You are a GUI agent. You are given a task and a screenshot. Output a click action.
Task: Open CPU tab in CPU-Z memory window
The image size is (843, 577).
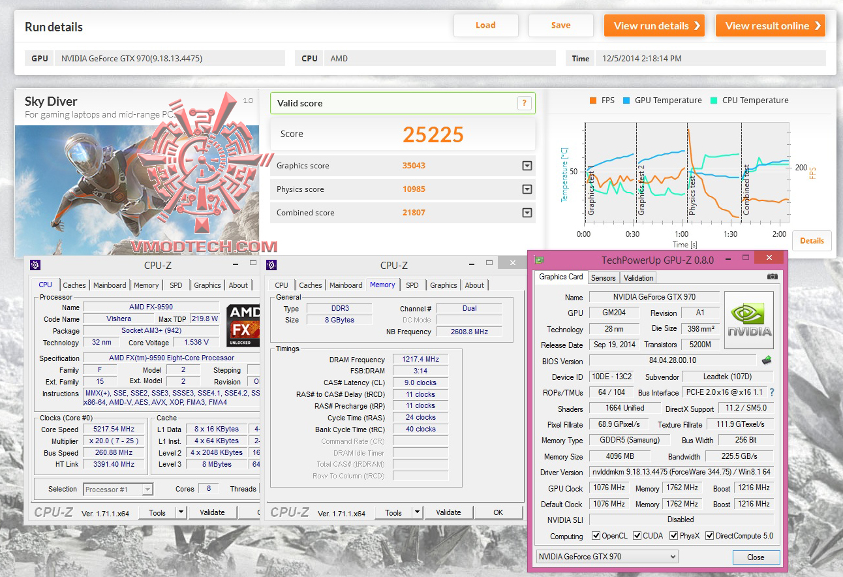tap(282, 285)
